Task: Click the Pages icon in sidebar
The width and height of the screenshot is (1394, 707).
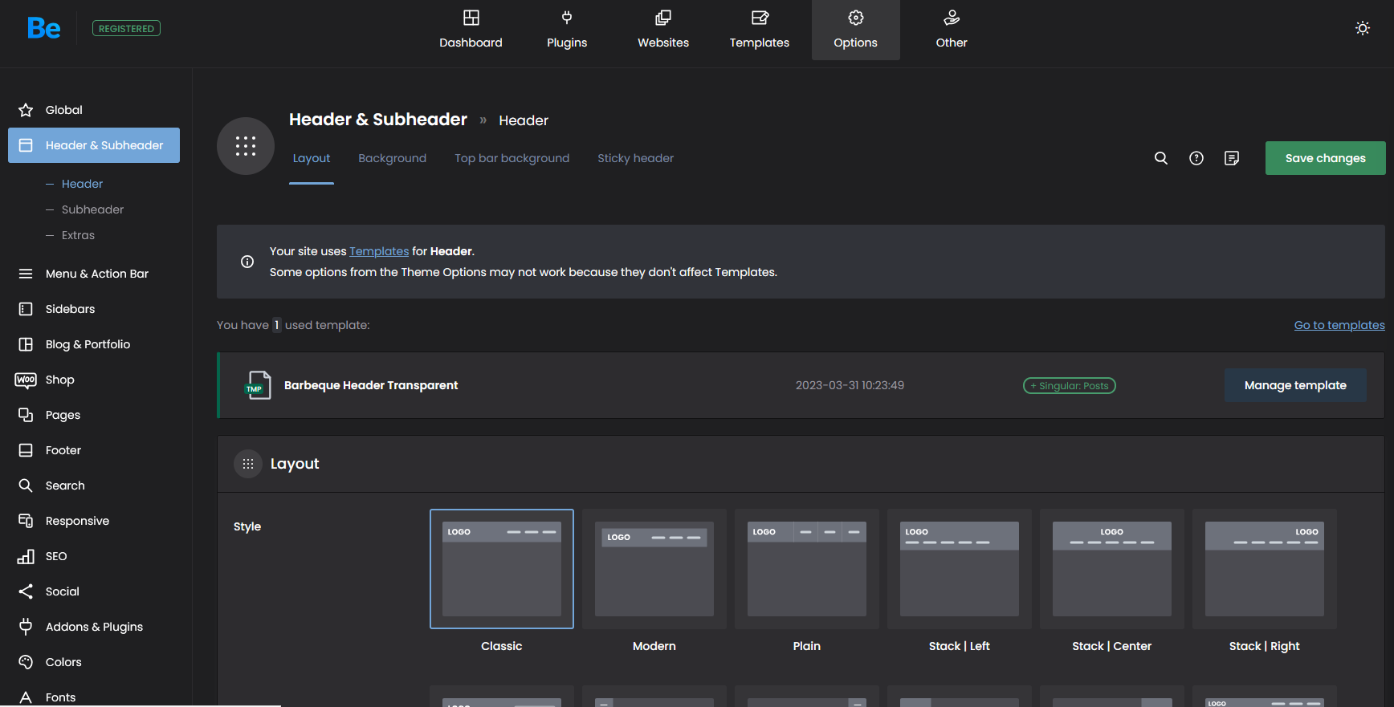Action: (26, 415)
